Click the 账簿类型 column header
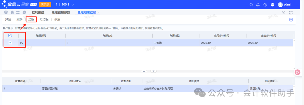 point(175,36)
